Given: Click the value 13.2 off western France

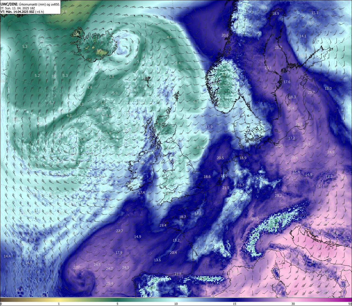Looking at the screenshot, I should click(x=176, y=240).
